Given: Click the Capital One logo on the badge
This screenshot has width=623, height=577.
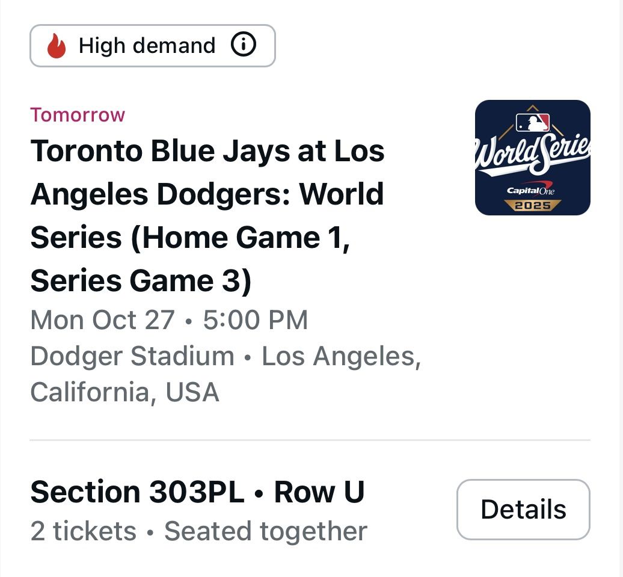Looking at the screenshot, I should coord(532,188).
